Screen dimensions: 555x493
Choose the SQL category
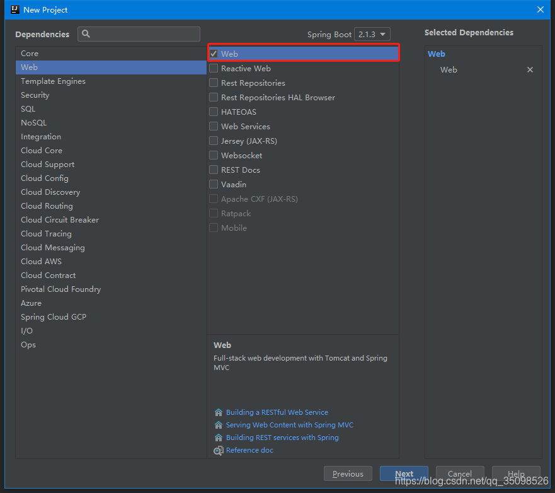coord(111,108)
